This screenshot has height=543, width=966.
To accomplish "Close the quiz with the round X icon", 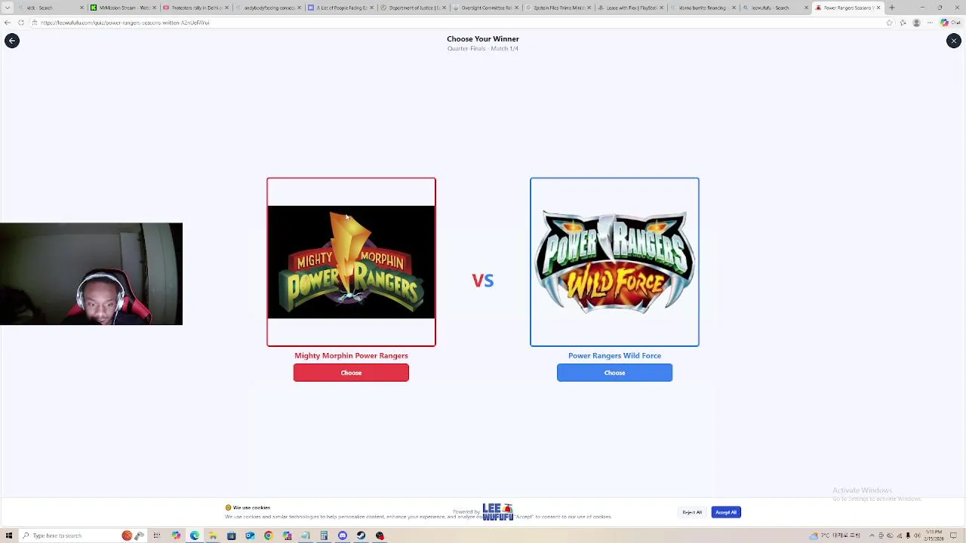I will pyautogui.click(x=954, y=41).
